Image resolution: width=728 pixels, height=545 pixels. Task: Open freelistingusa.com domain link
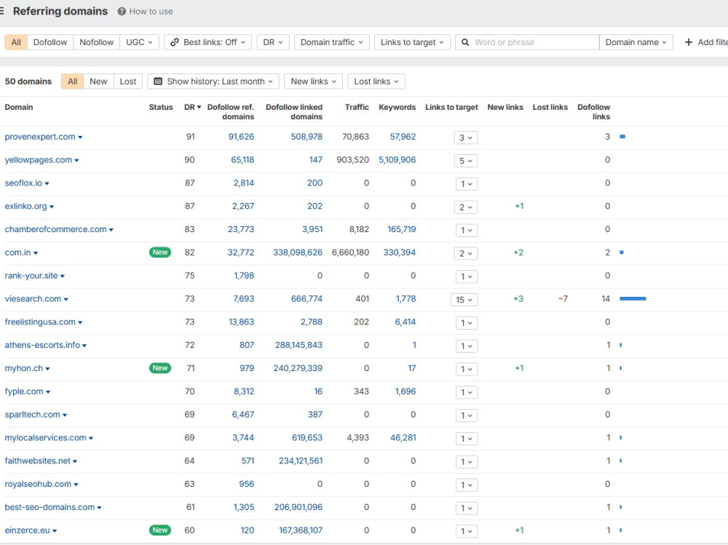click(40, 322)
